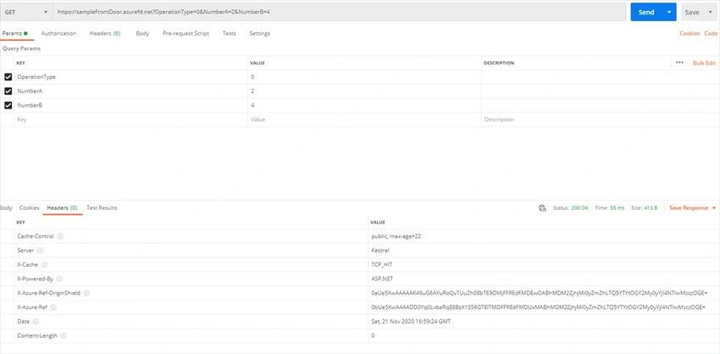Select the TCP_HIT value
720x354 pixels.
click(381, 265)
